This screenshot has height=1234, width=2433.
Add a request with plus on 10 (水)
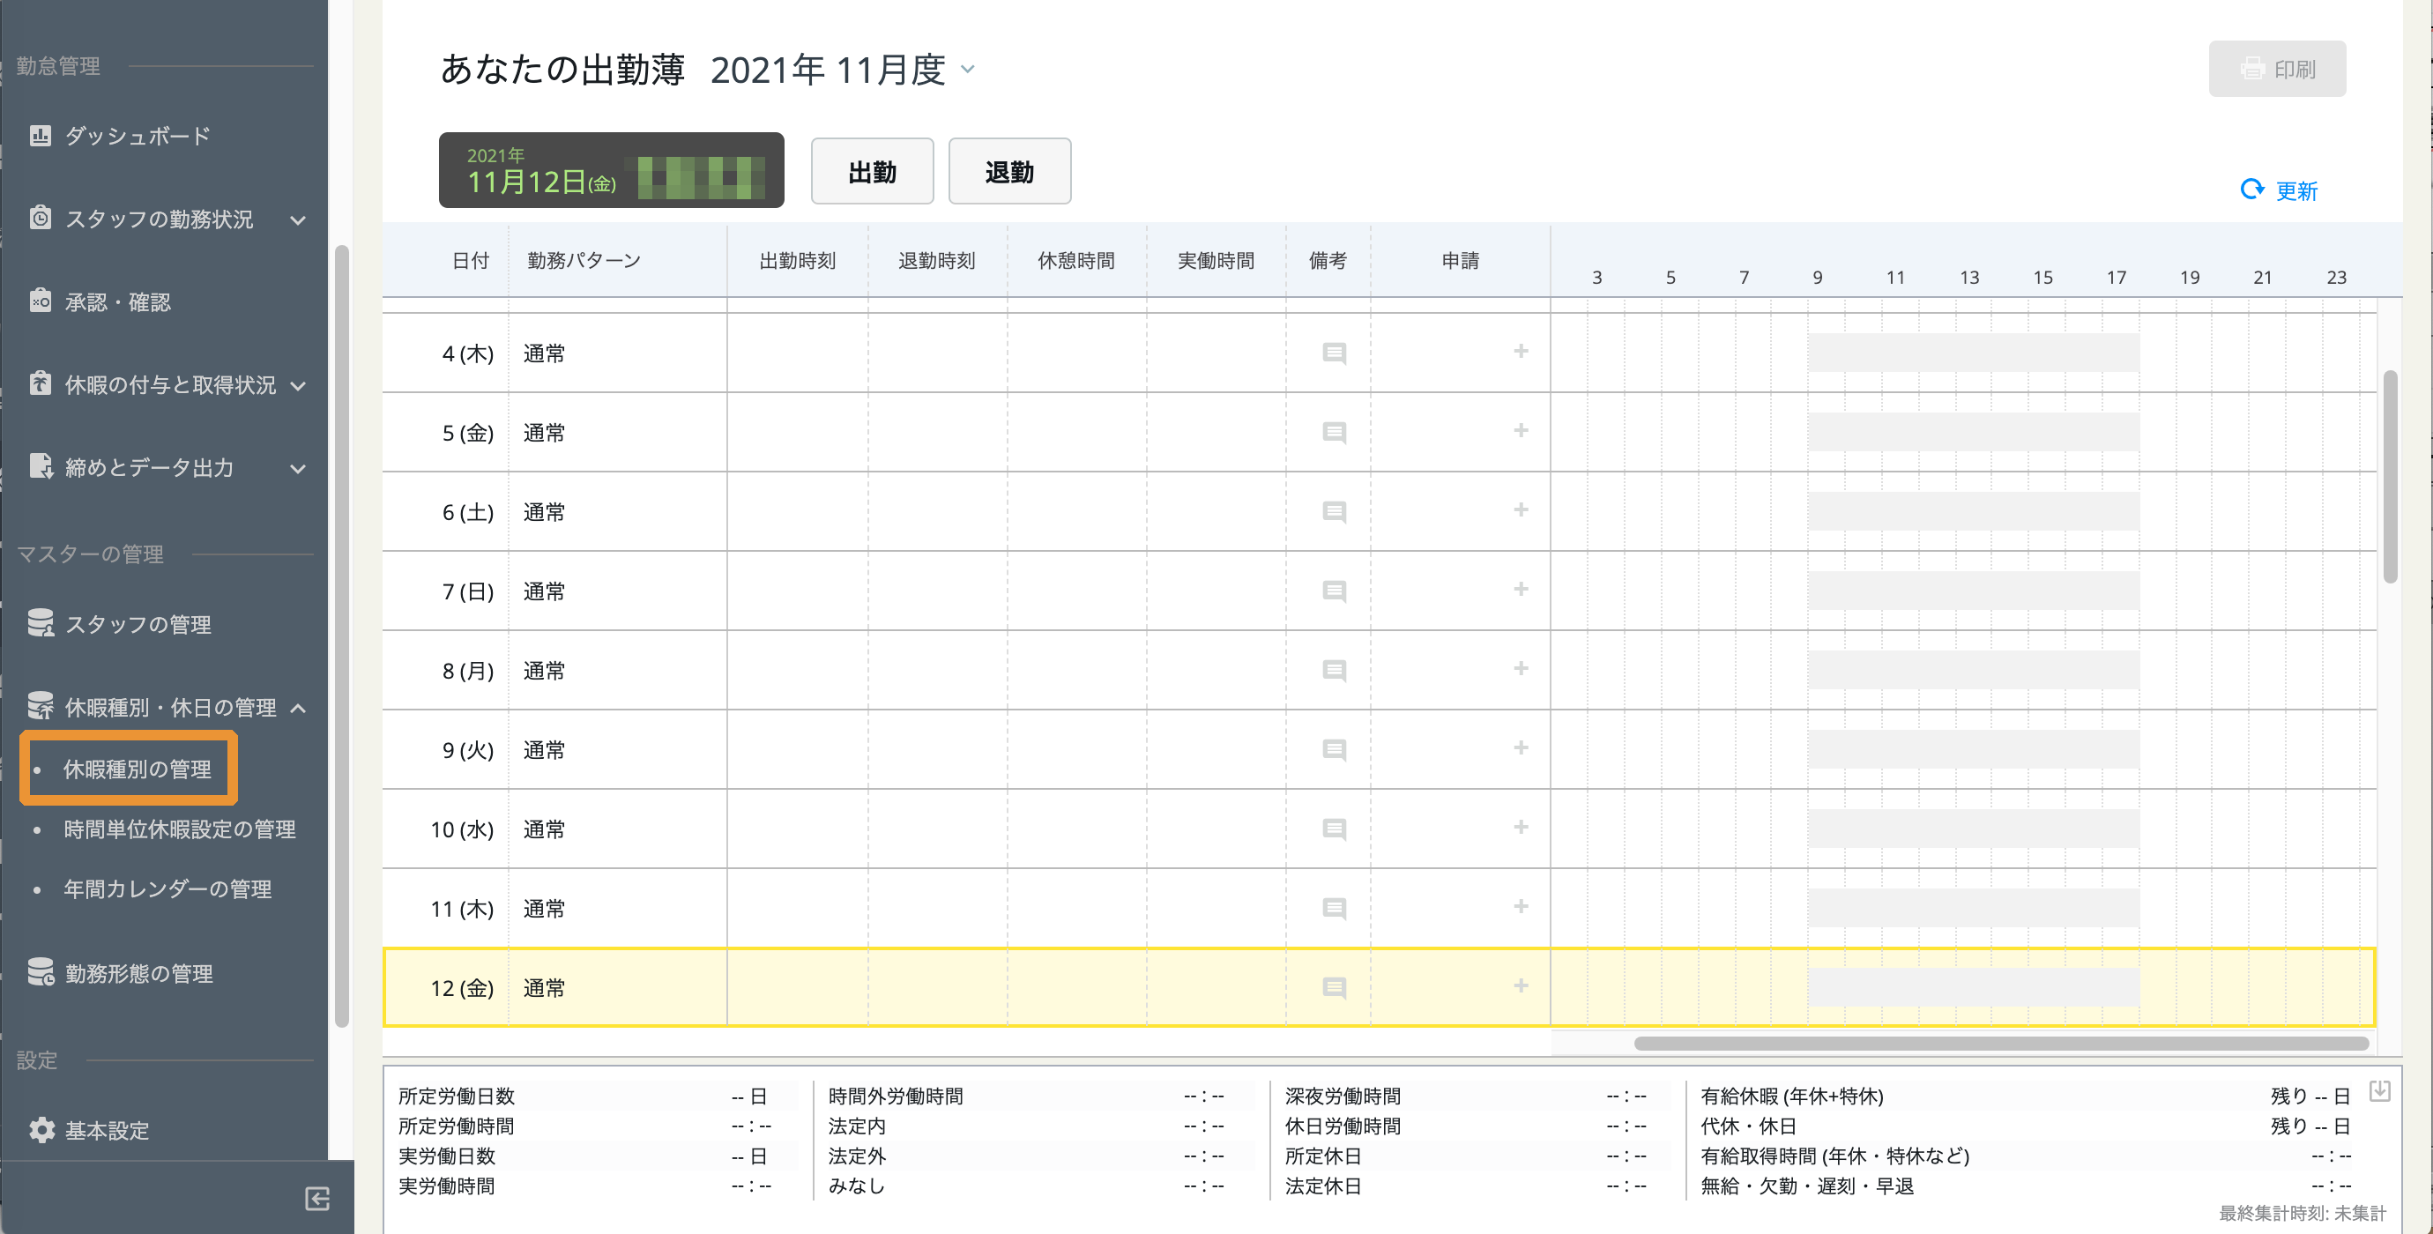(1521, 827)
